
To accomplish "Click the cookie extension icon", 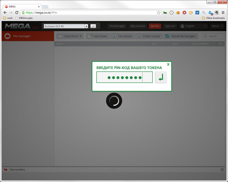I will pyautogui.click(x=178, y=13).
